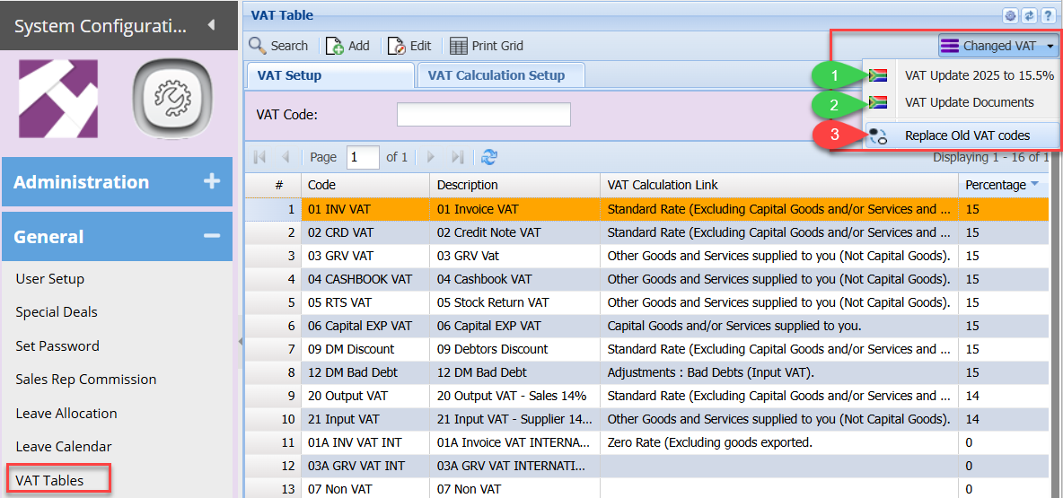The width and height of the screenshot is (1063, 498).
Task: Choose Replace Old VAT codes menu item
Action: click(967, 135)
